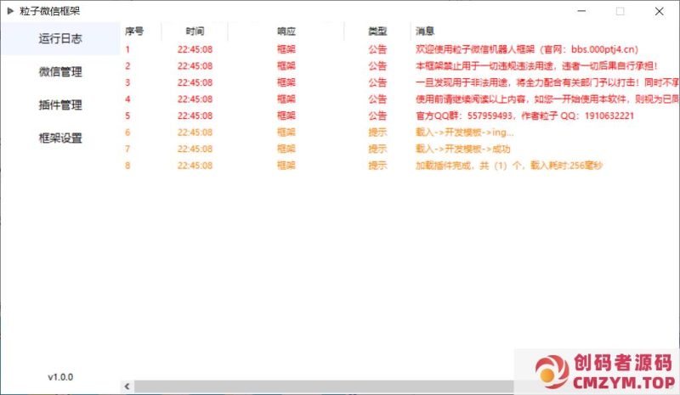Viewport: 680px width, 395px height.
Task: Minimize the 粒子微信框架 window
Action: (581, 11)
